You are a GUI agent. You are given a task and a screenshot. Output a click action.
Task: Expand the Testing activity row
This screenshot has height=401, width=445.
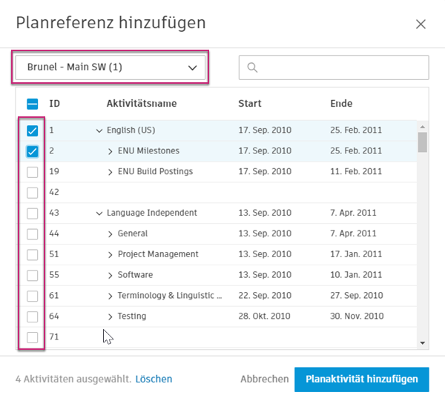[111, 317]
